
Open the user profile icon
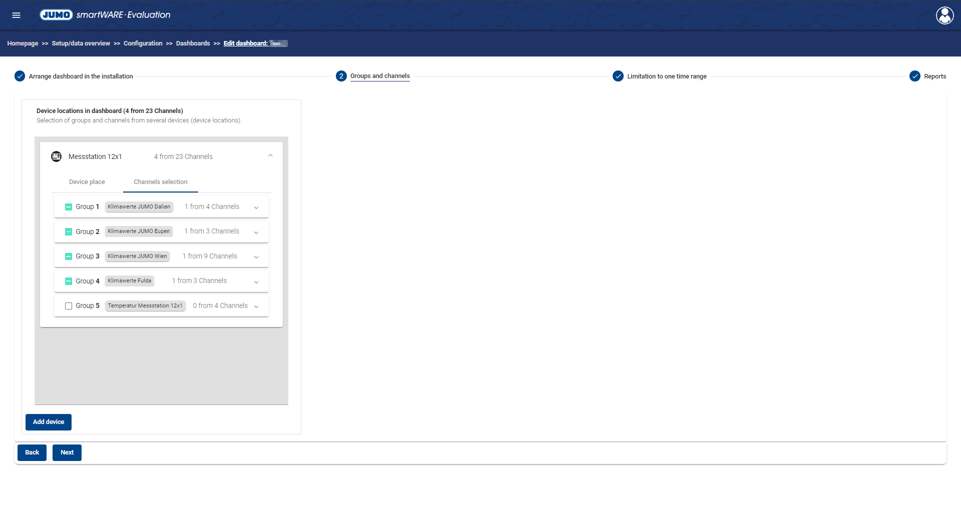tap(944, 15)
